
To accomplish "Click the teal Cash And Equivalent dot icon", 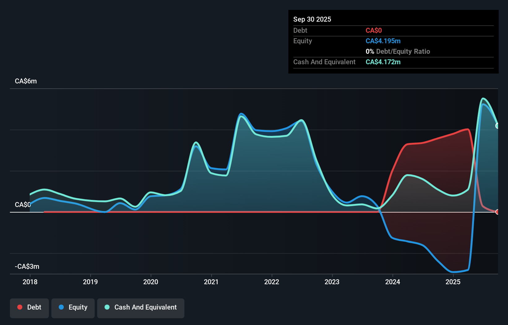I will click(107, 307).
